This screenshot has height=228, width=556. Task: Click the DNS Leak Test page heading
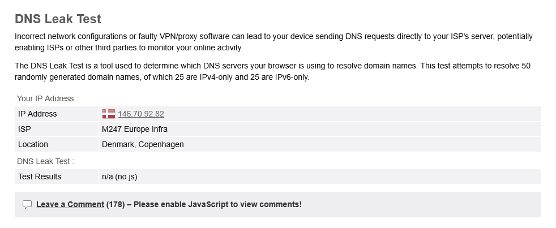[x=58, y=19]
